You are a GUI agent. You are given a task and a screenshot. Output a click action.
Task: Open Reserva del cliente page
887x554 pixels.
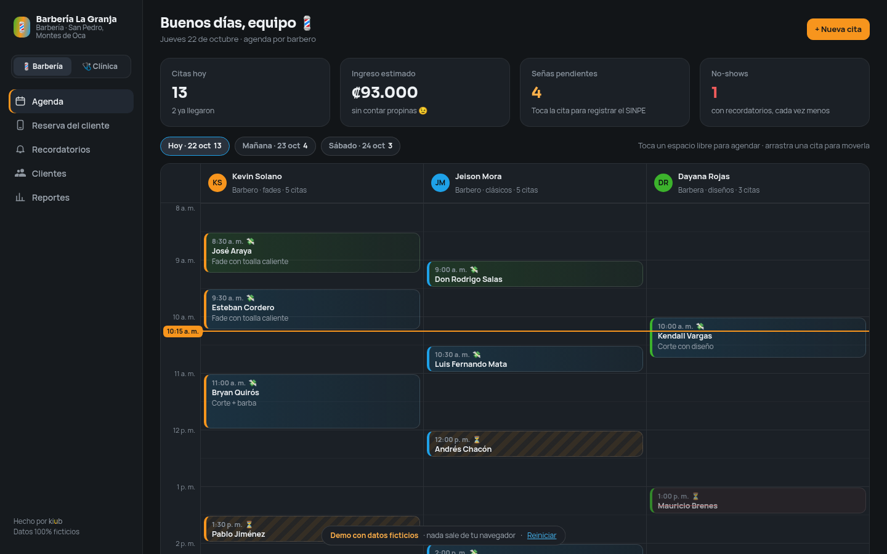pyautogui.click(x=71, y=126)
